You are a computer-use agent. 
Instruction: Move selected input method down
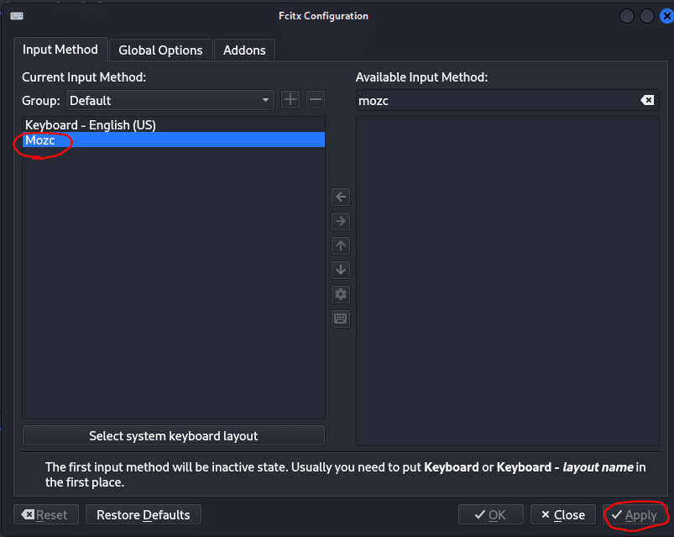pos(341,271)
